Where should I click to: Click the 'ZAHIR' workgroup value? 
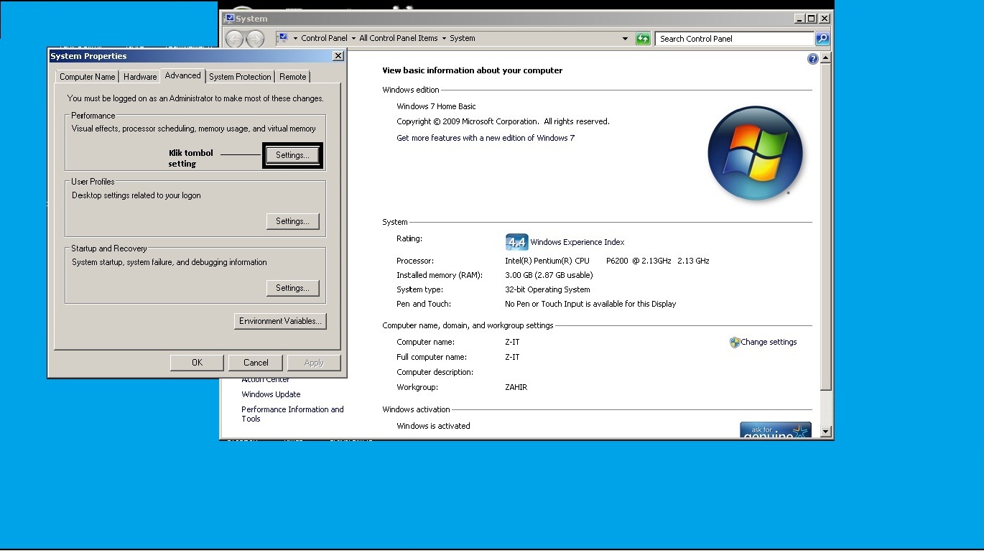[516, 387]
